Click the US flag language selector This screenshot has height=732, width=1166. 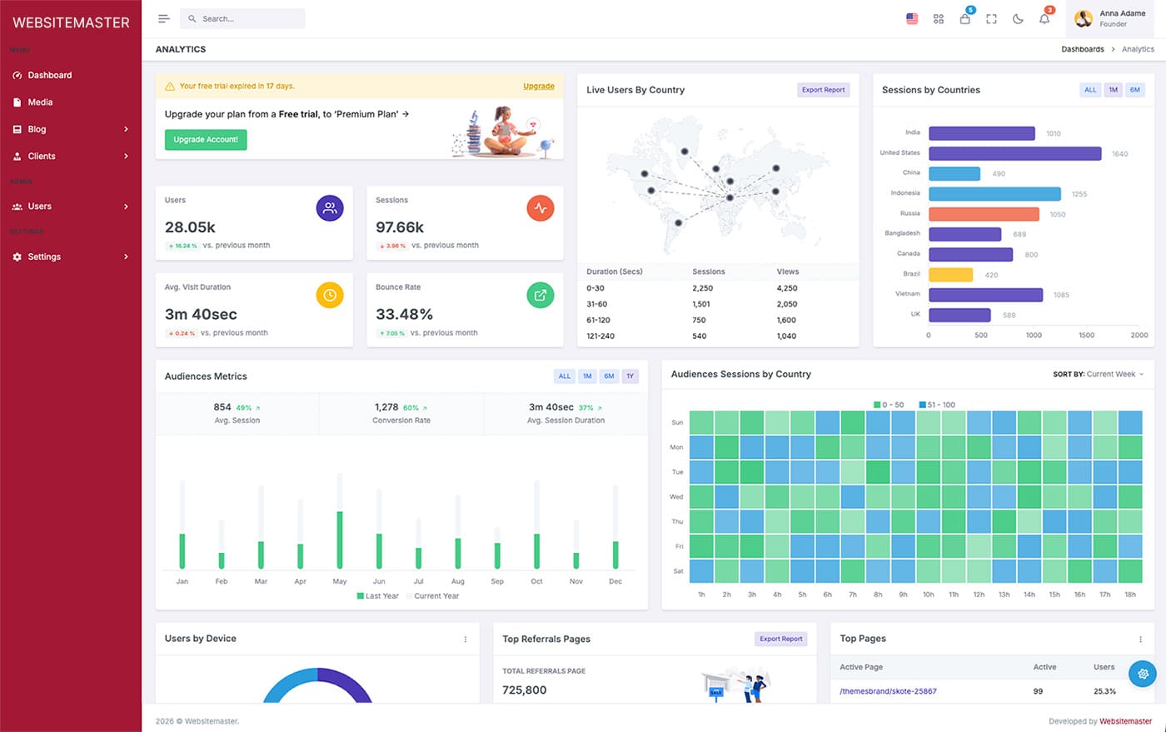click(x=911, y=18)
